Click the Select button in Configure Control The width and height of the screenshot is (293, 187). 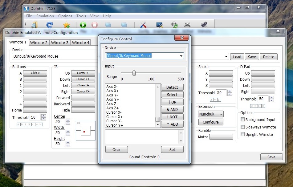coord(172,95)
